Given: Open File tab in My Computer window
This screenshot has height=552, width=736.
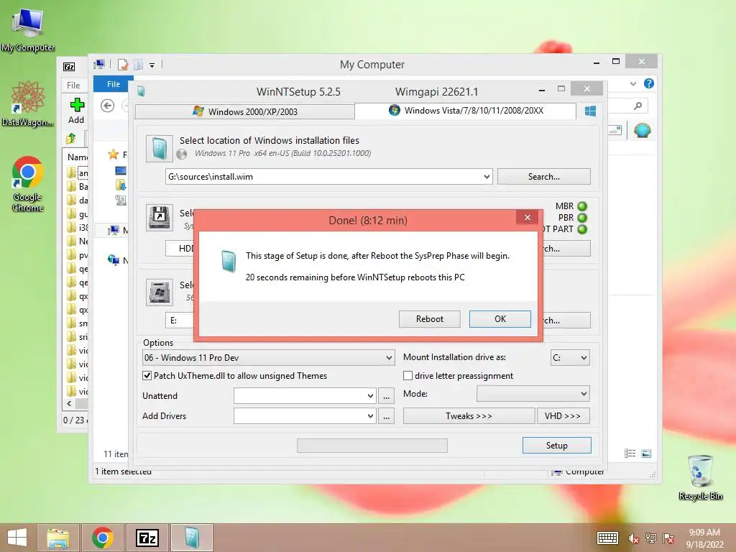Looking at the screenshot, I should click(113, 84).
